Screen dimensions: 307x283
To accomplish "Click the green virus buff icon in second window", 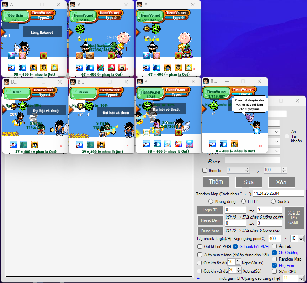I will click(x=81, y=28).
